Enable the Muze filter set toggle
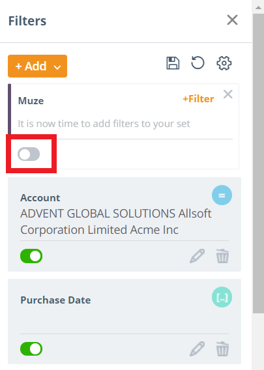This screenshot has width=264, height=370. tap(29, 154)
